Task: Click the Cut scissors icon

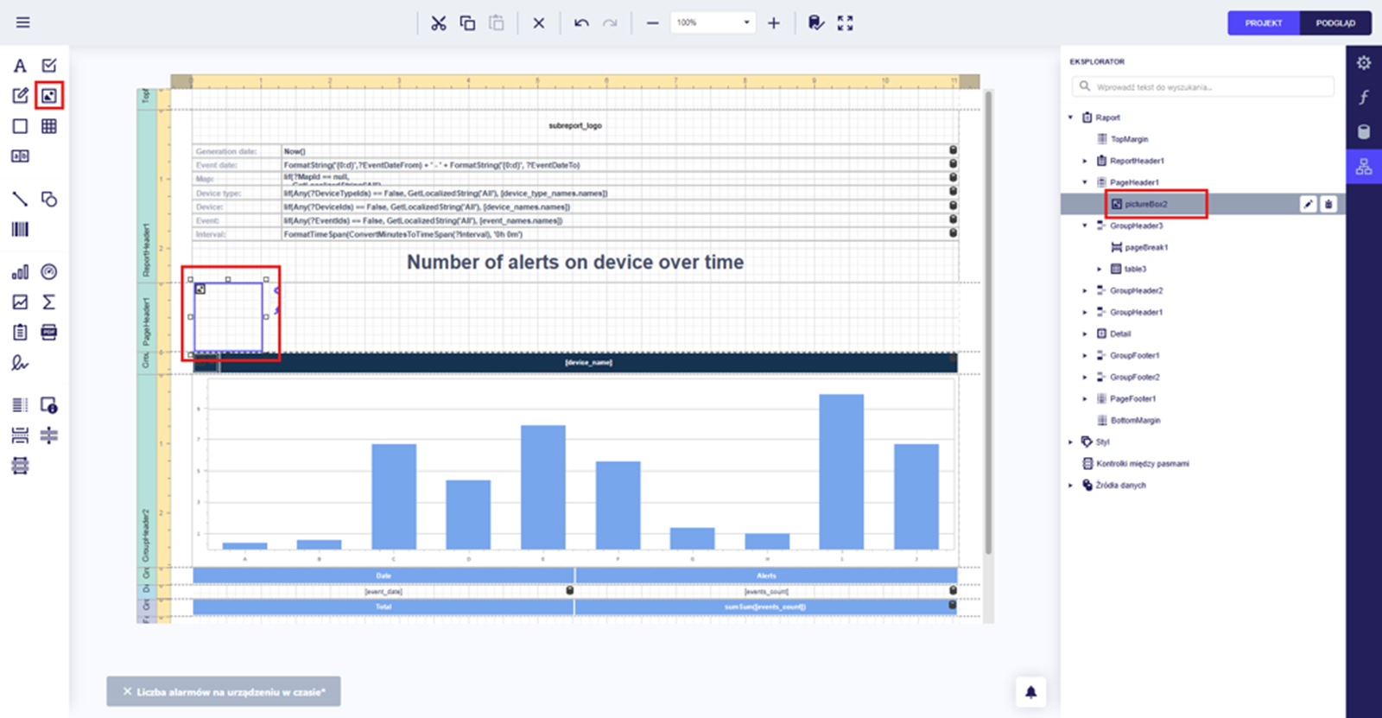Action: click(439, 23)
